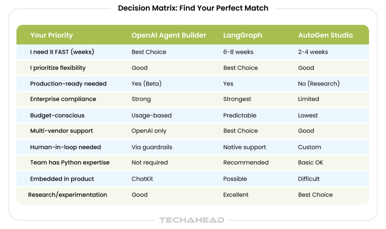Click the Decision Matrix title heading
Image resolution: width=386 pixels, height=229 pixels.
tap(193, 8)
